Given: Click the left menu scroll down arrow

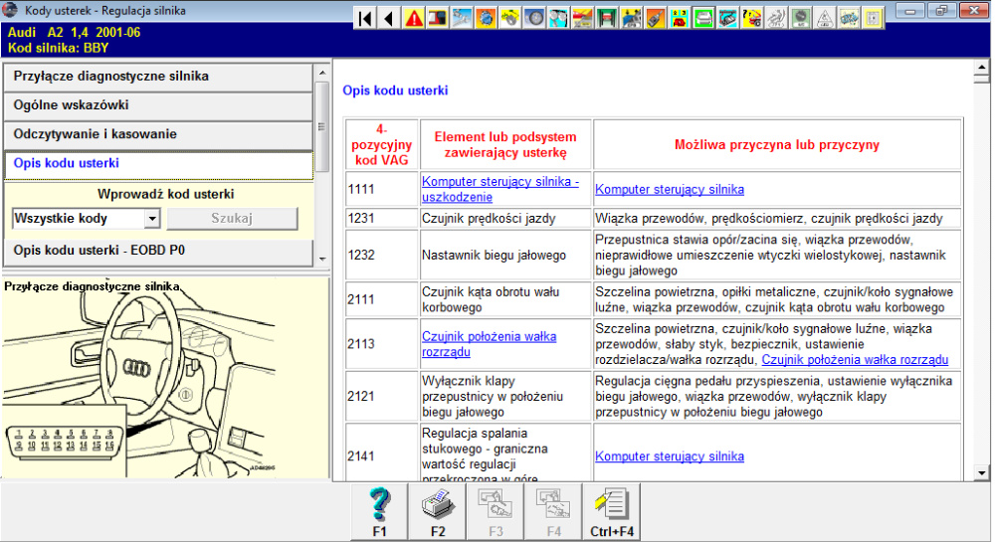Looking at the screenshot, I should pyautogui.click(x=322, y=259).
